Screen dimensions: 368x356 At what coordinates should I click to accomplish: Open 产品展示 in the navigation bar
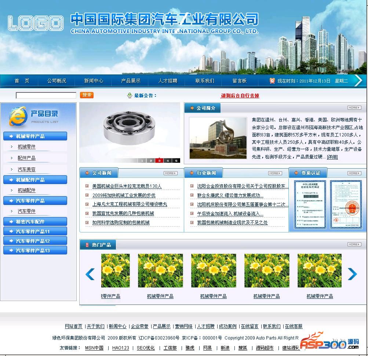(x=131, y=81)
